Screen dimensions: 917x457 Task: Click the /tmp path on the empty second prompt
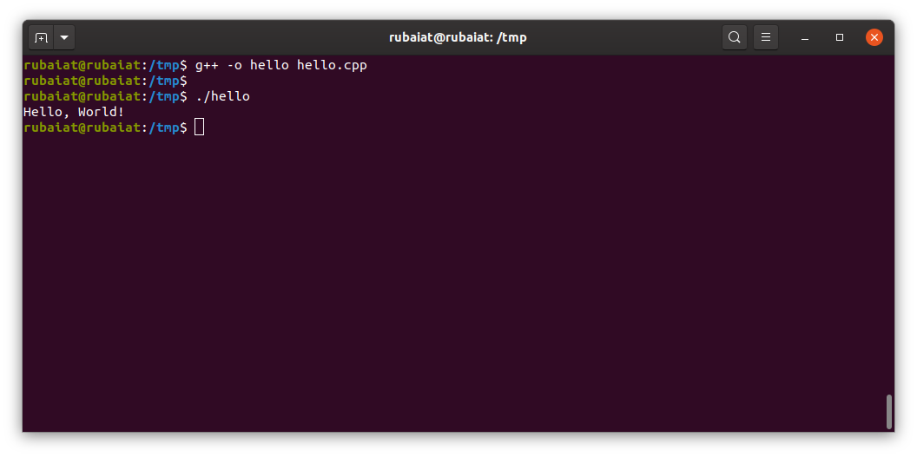(164, 81)
